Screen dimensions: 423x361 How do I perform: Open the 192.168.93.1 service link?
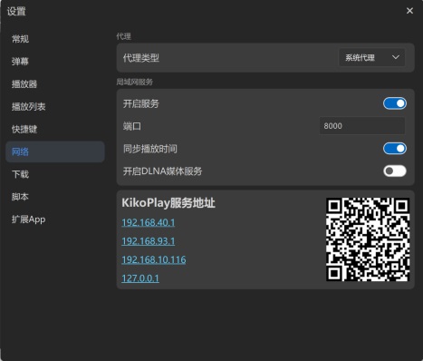click(149, 241)
